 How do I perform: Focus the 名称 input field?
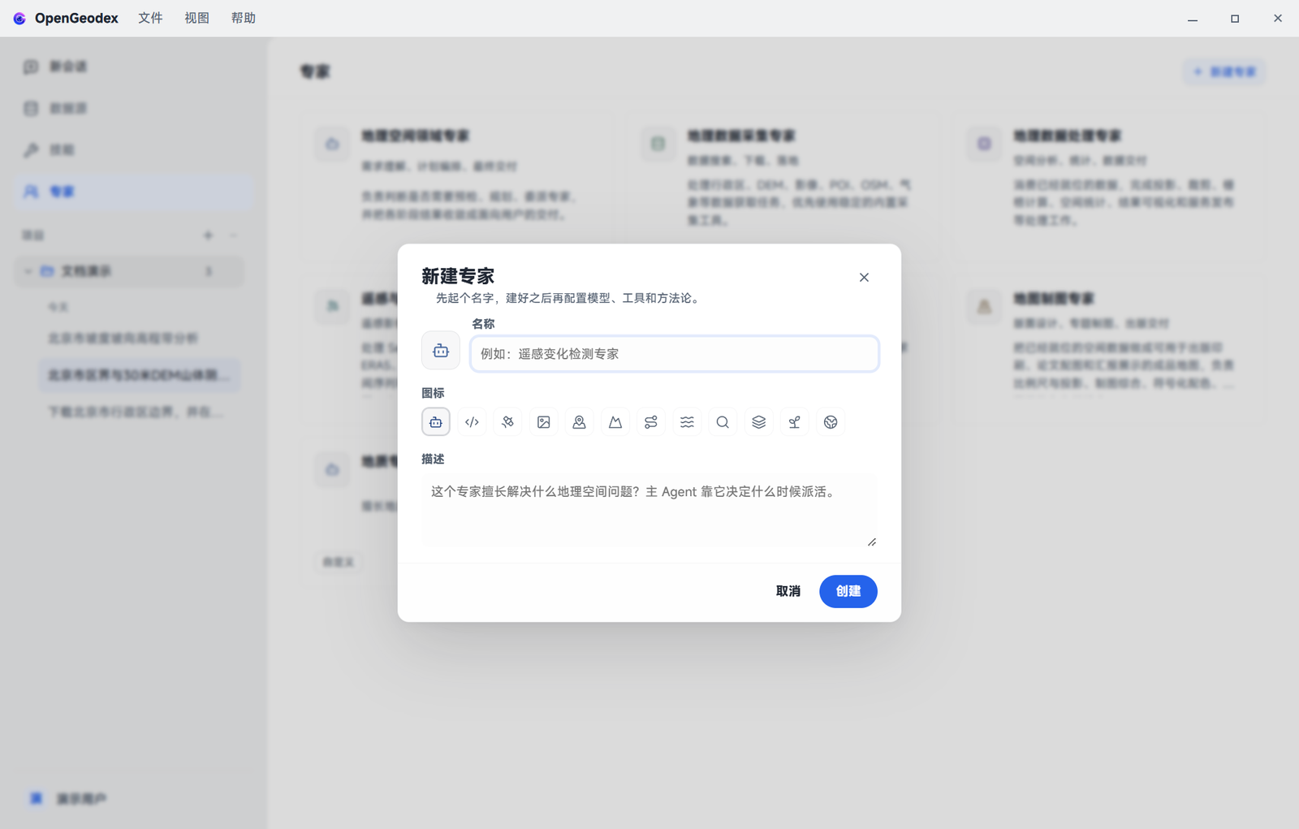click(675, 354)
